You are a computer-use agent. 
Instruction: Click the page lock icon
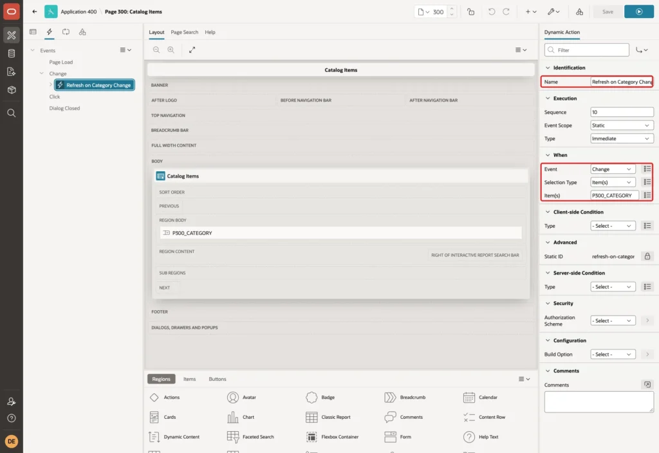click(470, 12)
